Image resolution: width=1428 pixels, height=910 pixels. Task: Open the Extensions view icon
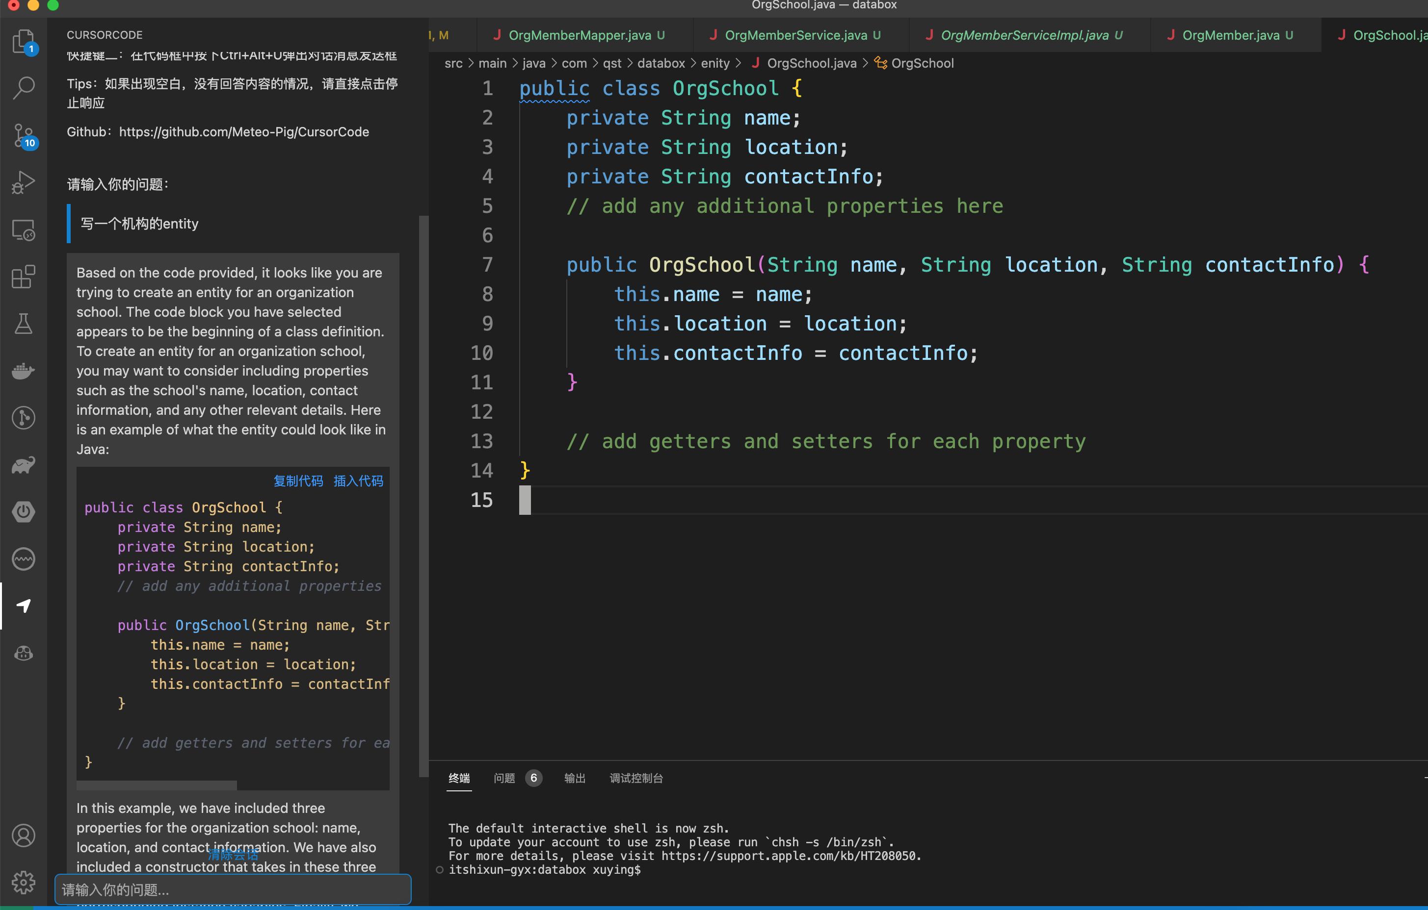click(23, 277)
